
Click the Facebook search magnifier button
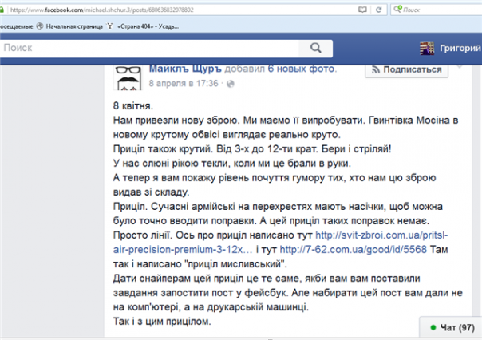click(316, 48)
